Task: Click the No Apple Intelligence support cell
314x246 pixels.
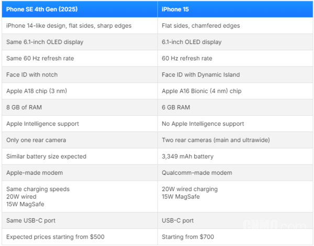Action: [235, 124]
